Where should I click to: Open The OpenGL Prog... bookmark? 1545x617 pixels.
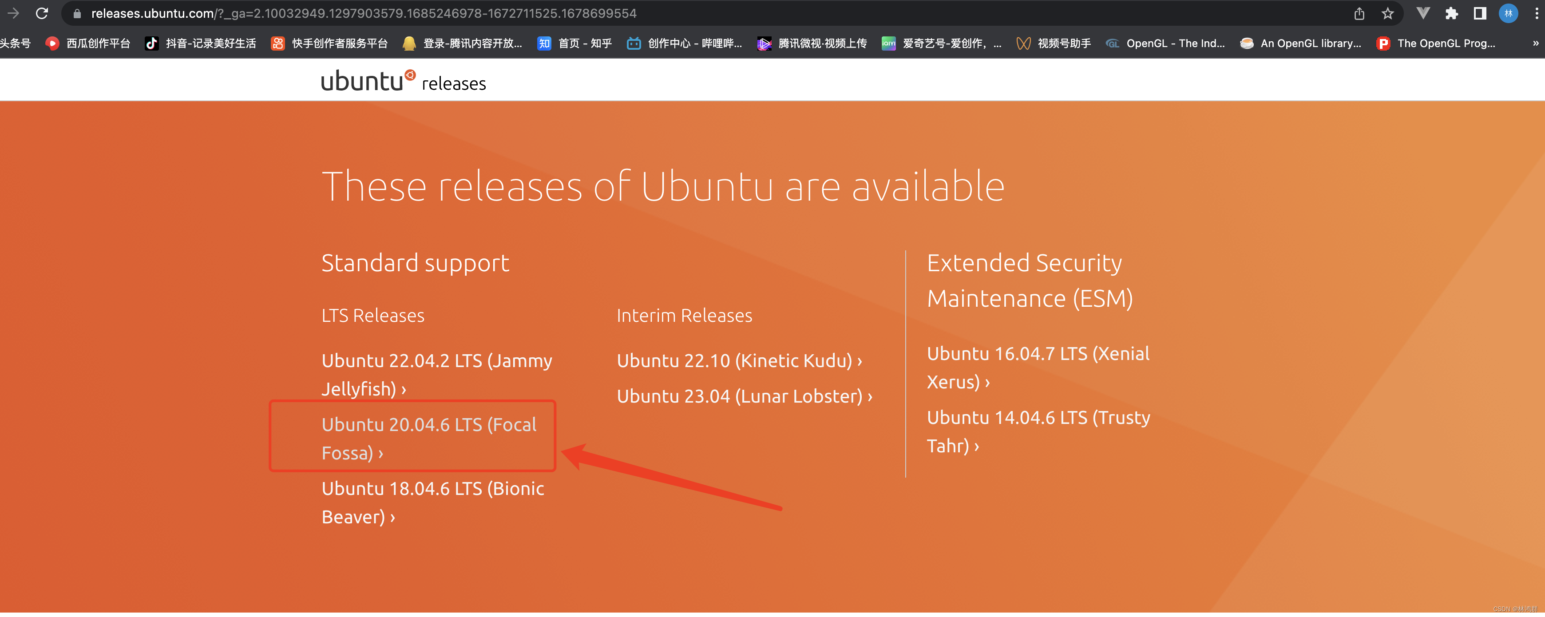(1436, 43)
